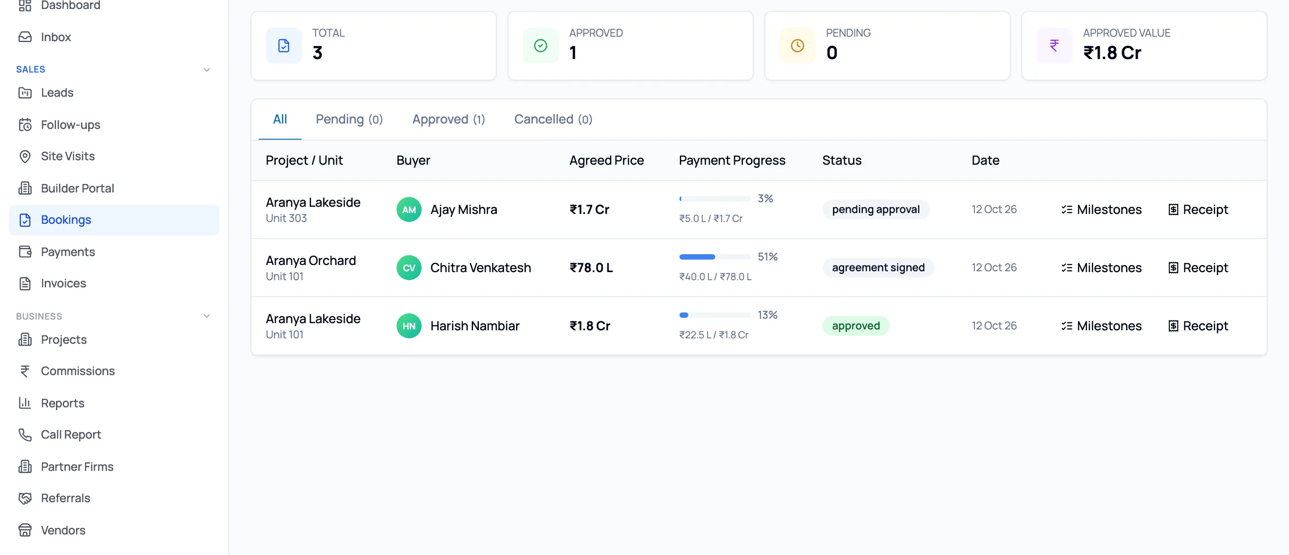The image size is (1289, 555).
Task: Click the 51% payment progress bar
Action: [715, 257]
